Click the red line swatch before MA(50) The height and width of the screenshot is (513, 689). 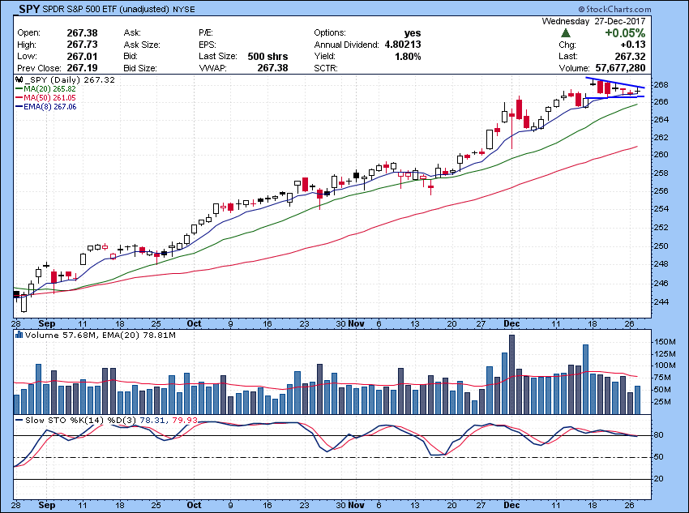coord(19,97)
